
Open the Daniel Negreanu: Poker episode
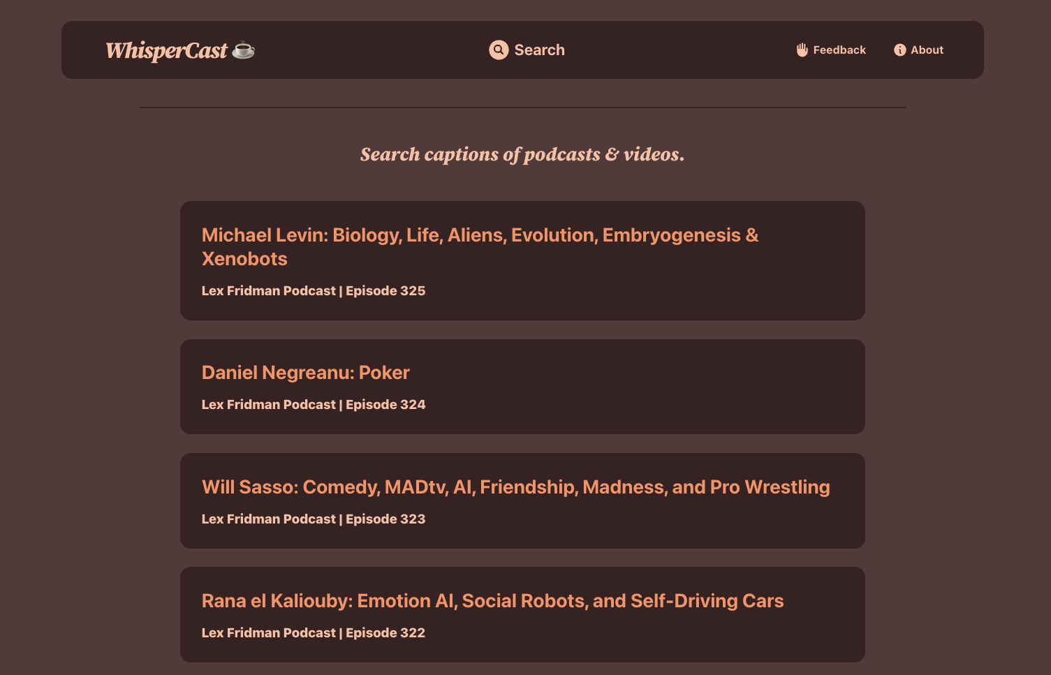(x=305, y=373)
